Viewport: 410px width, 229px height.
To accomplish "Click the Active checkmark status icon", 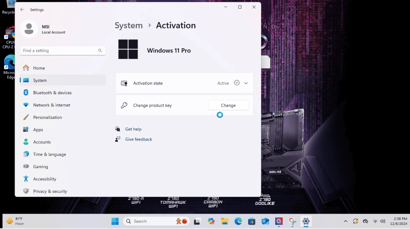I will 237,83.
